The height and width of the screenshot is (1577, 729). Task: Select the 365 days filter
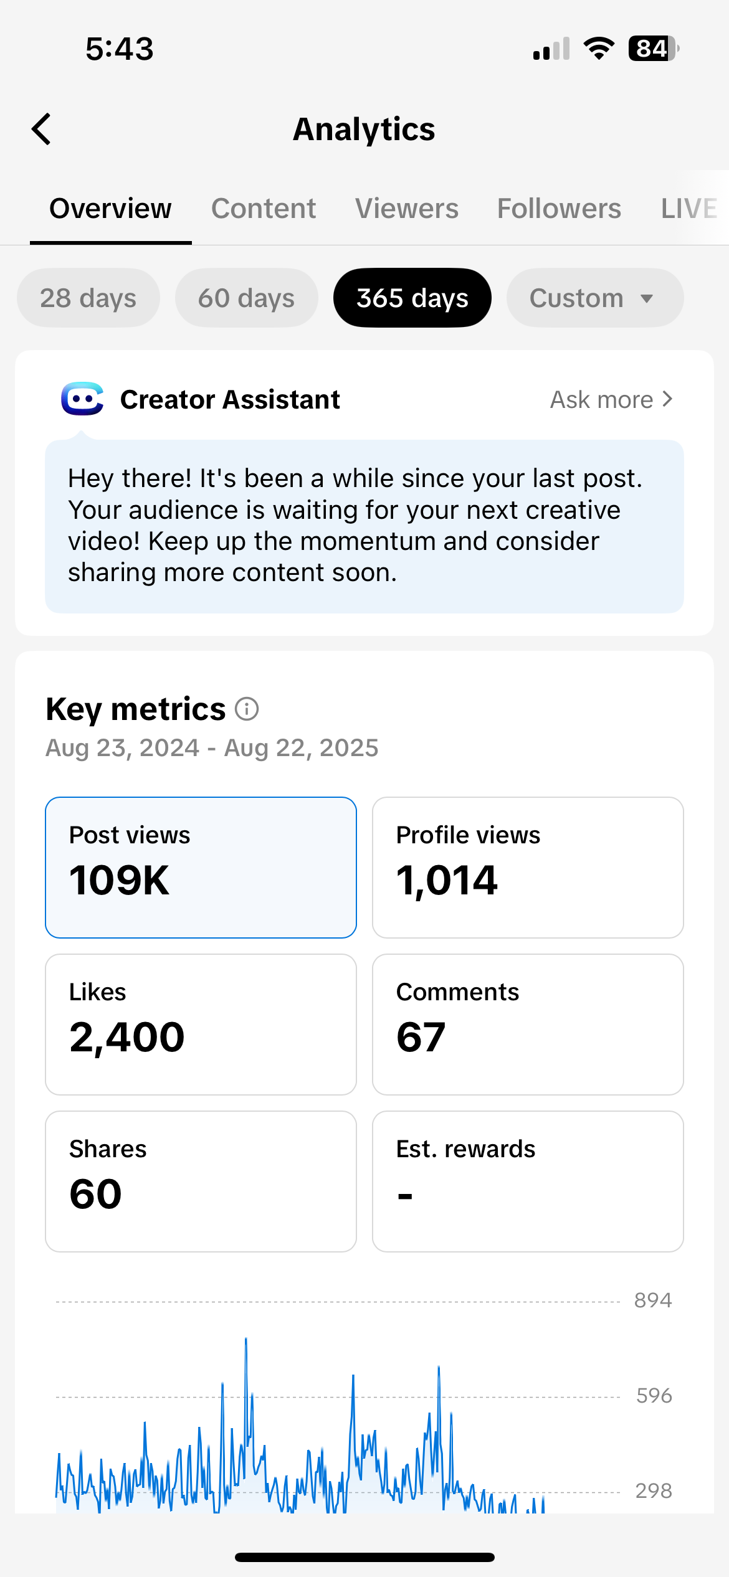[x=412, y=298]
